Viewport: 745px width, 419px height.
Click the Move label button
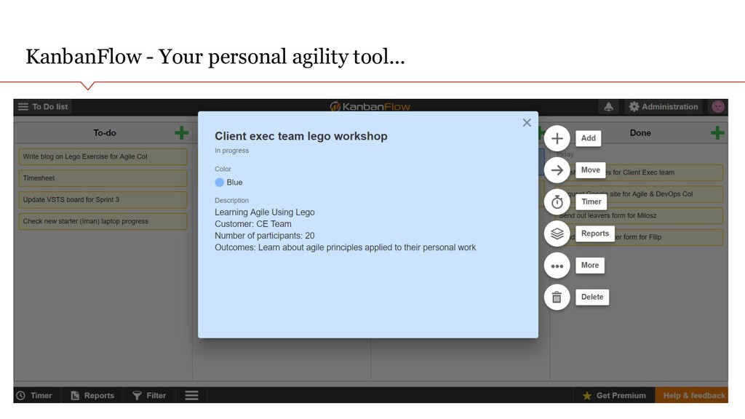click(590, 170)
